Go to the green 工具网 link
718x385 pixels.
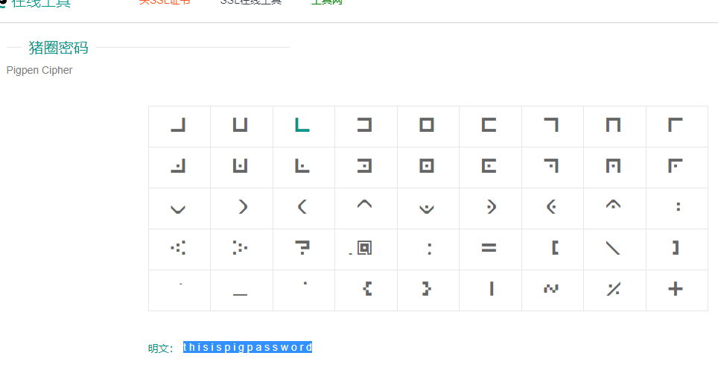click(326, 2)
